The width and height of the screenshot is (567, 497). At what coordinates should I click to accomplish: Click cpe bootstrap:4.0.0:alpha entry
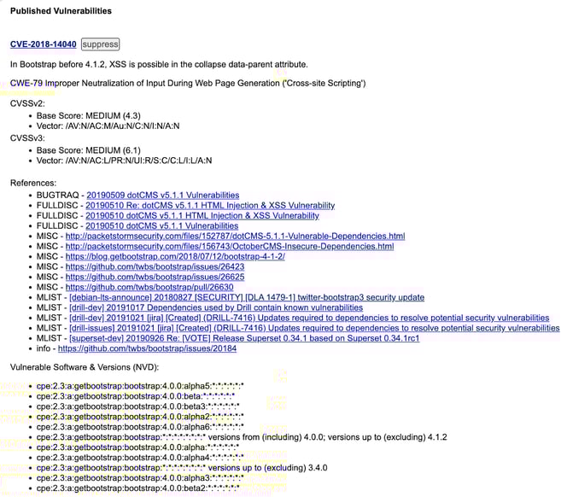click(x=137, y=447)
